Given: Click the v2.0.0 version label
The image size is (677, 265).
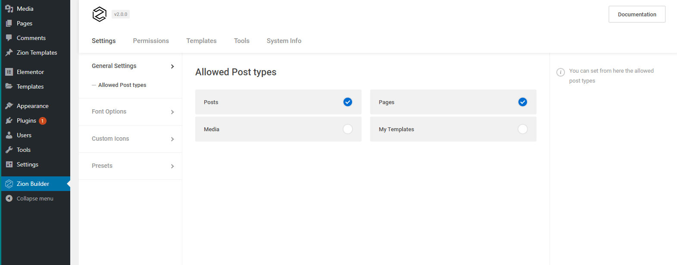Looking at the screenshot, I should [121, 14].
